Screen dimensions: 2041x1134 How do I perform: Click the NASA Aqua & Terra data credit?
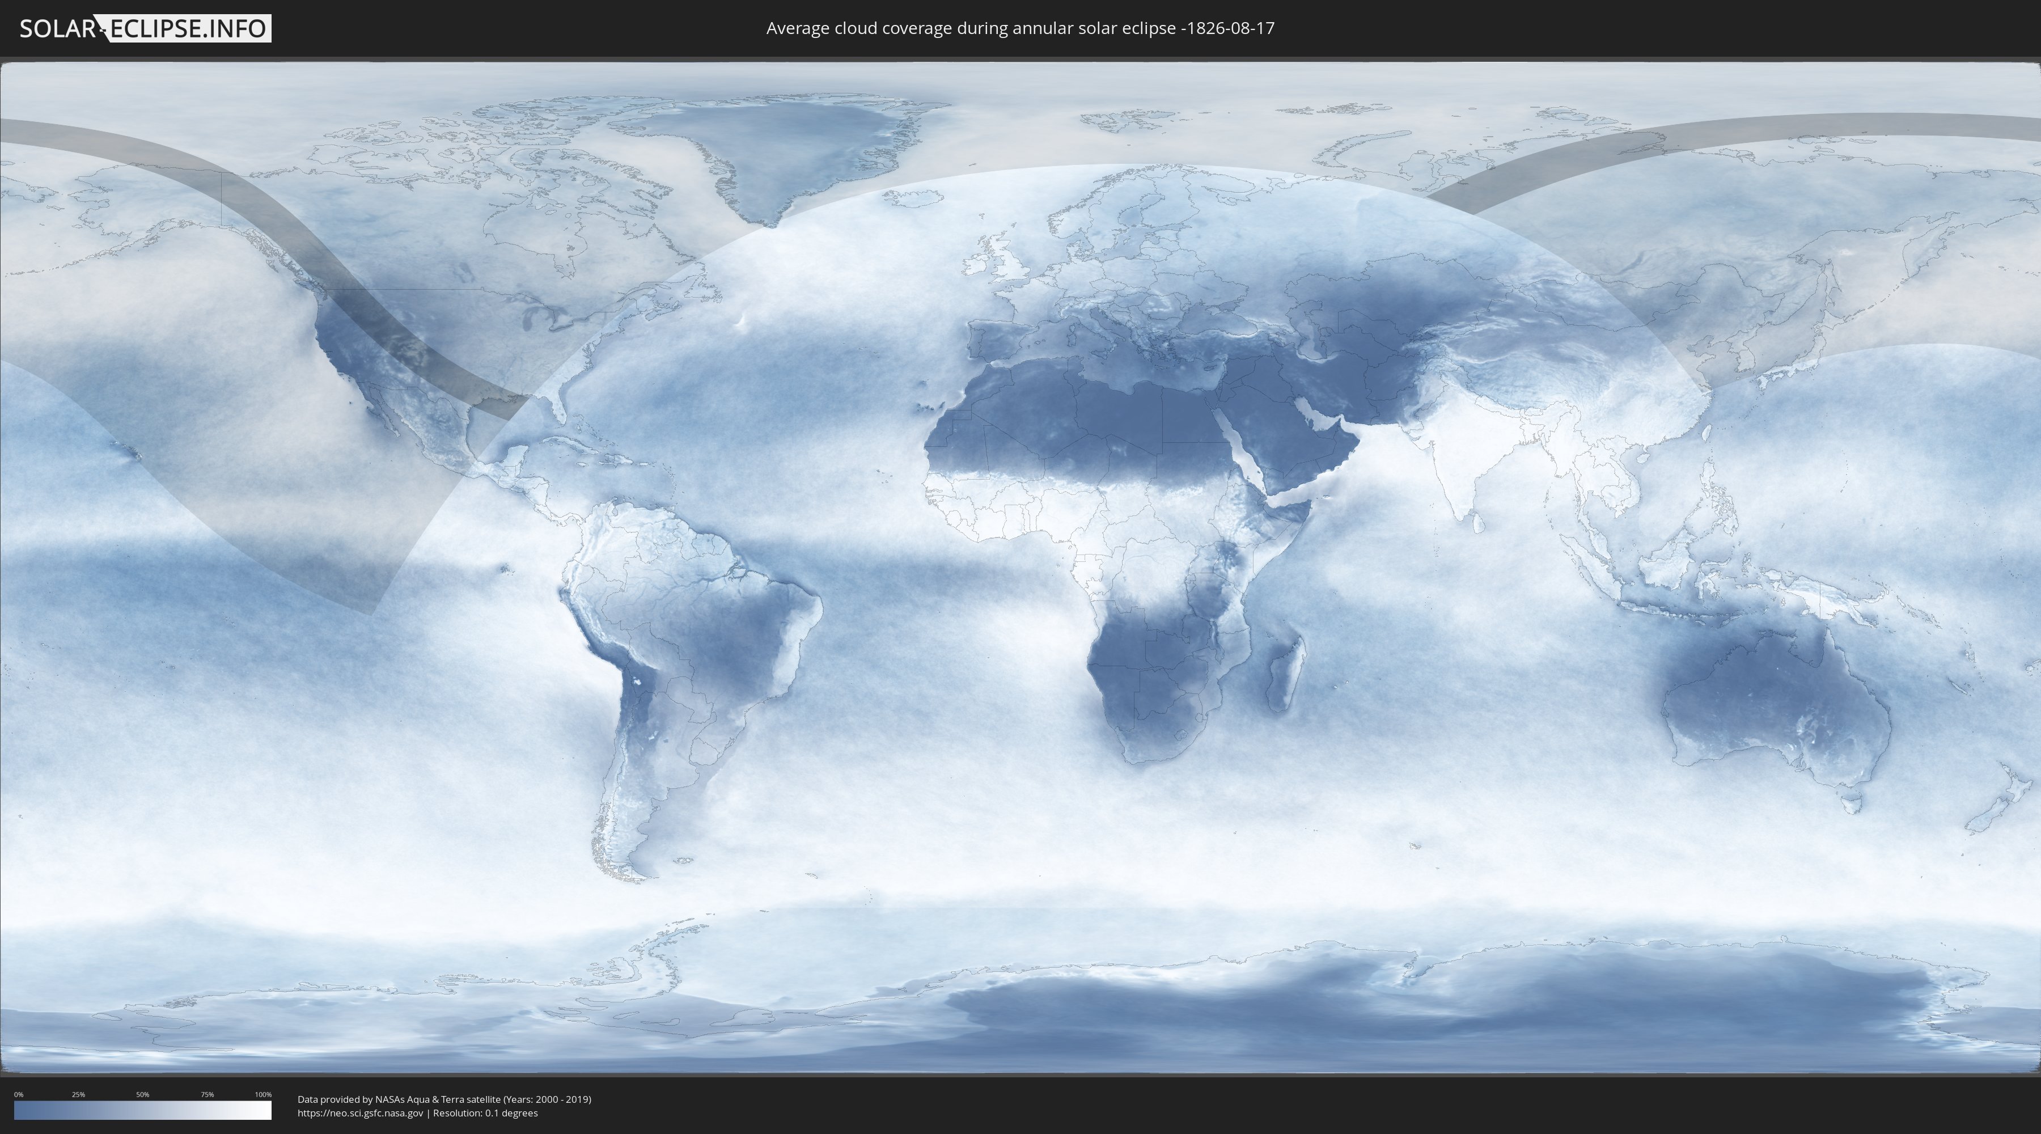(444, 1099)
